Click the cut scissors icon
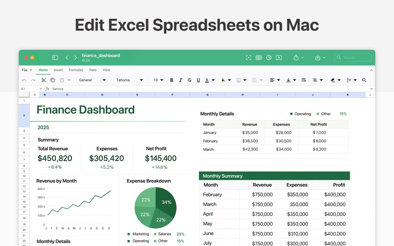This screenshot has height=246, width=394. (44, 80)
